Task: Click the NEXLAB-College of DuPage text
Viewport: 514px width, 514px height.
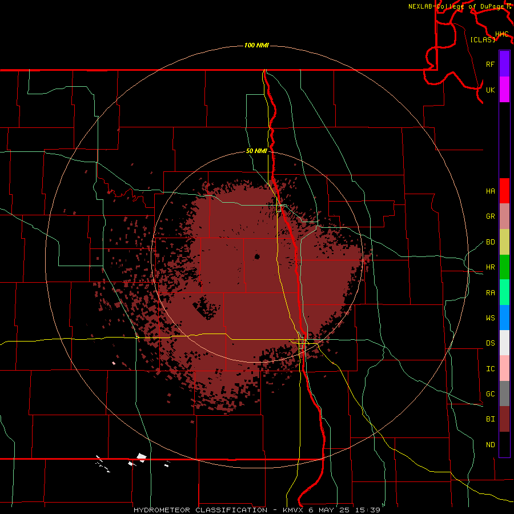Action: click(x=456, y=6)
